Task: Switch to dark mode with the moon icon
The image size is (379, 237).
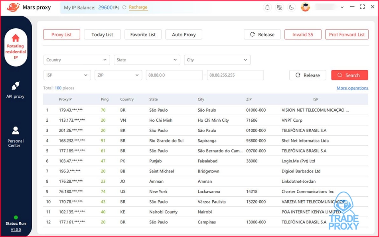Action: (292, 7)
